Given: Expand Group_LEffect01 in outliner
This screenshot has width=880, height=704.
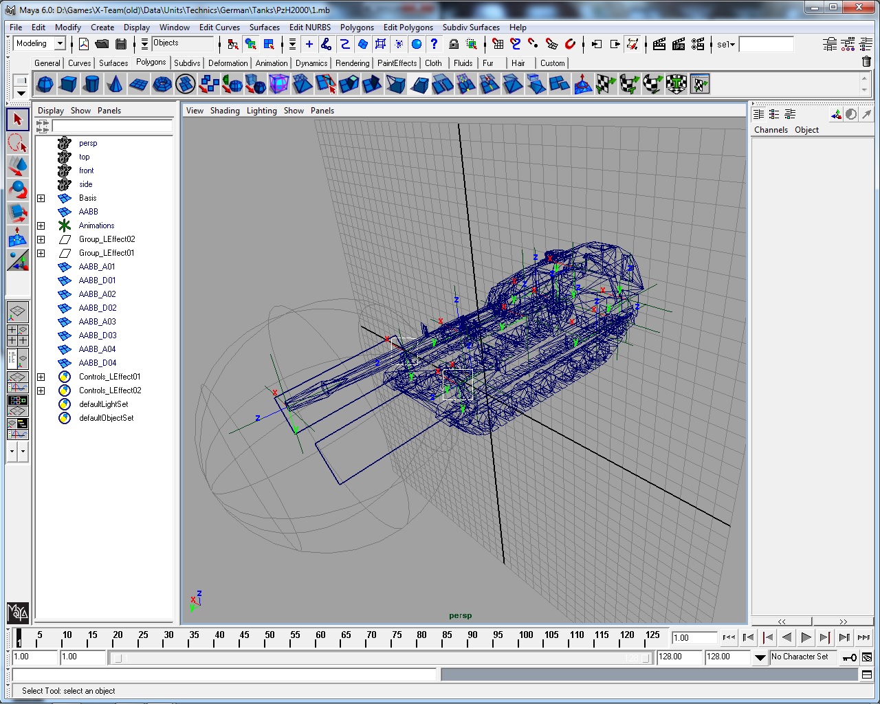Looking at the screenshot, I should (41, 253).
